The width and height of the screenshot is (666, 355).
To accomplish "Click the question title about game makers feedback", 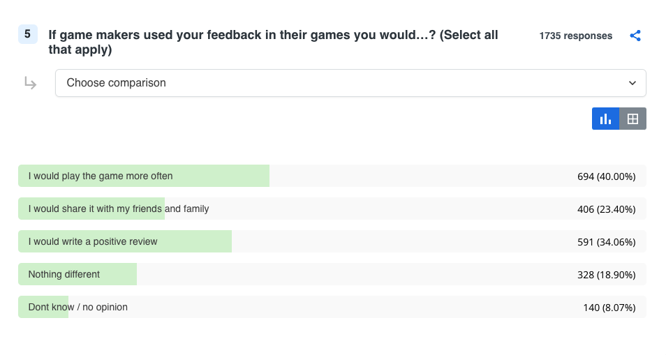I will pos(273,42).
